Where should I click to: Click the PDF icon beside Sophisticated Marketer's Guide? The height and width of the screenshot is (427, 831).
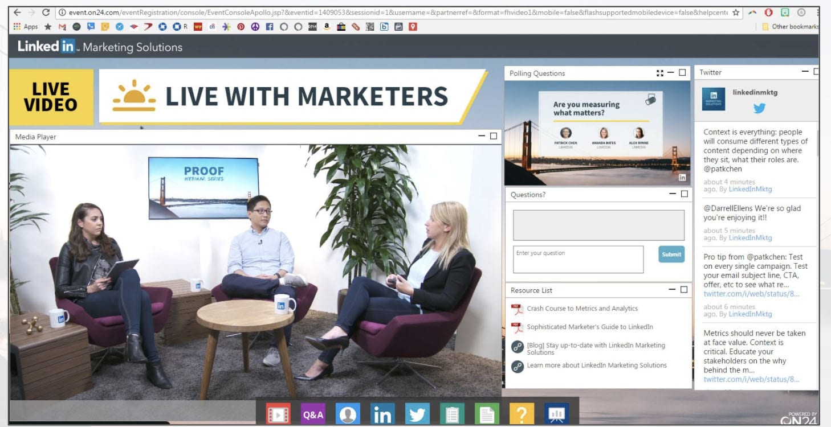coord(517,327)
